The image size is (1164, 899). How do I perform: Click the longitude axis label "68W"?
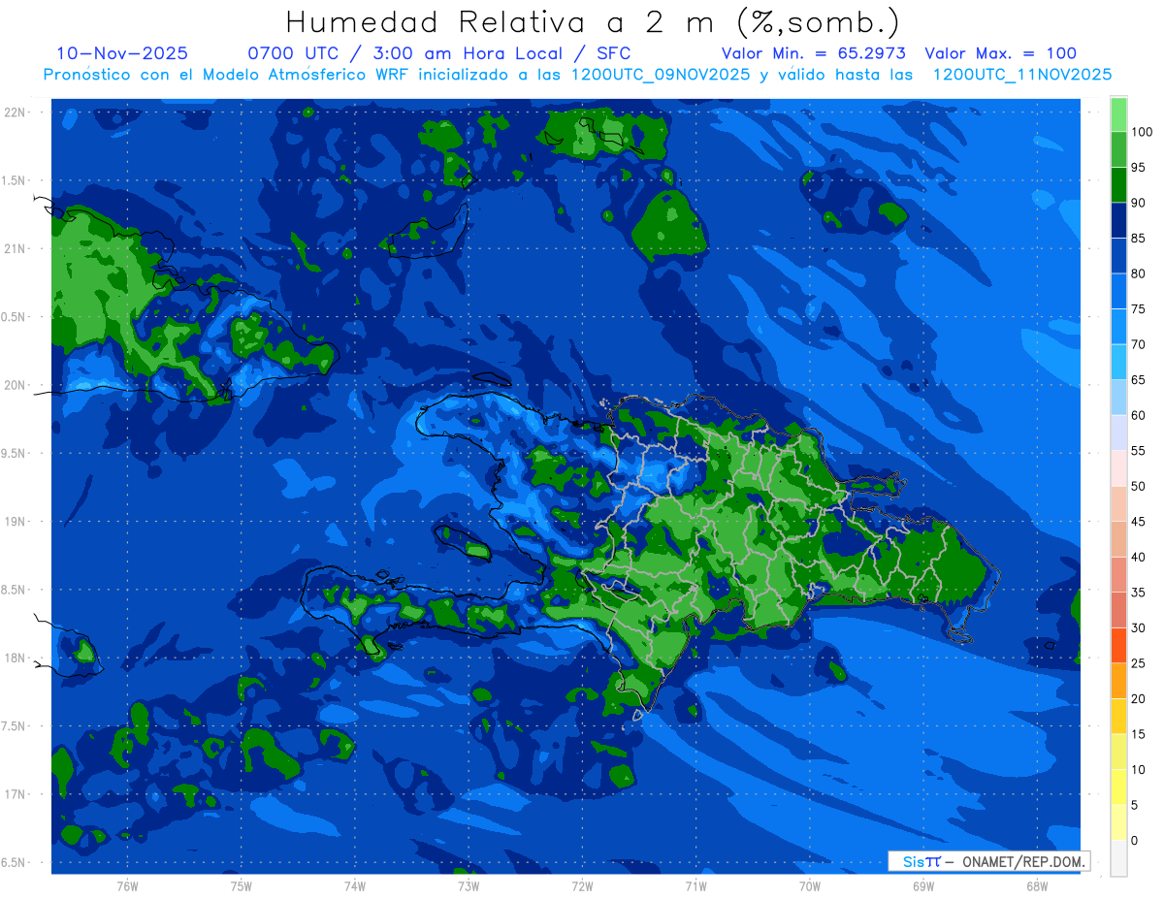[1037, 886]
